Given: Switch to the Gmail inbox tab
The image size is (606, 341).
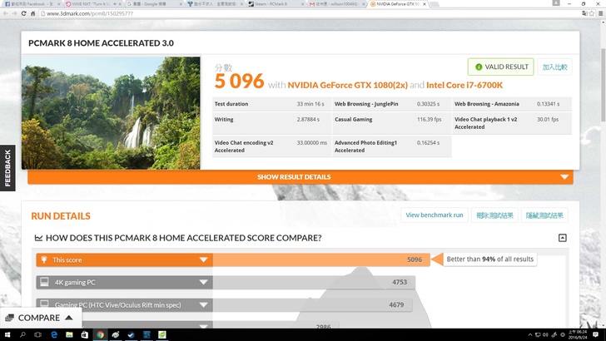Looking at the screenshot, I should pyautogui.click(x=335, y=4).
